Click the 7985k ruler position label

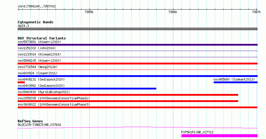tap(89, 12)
